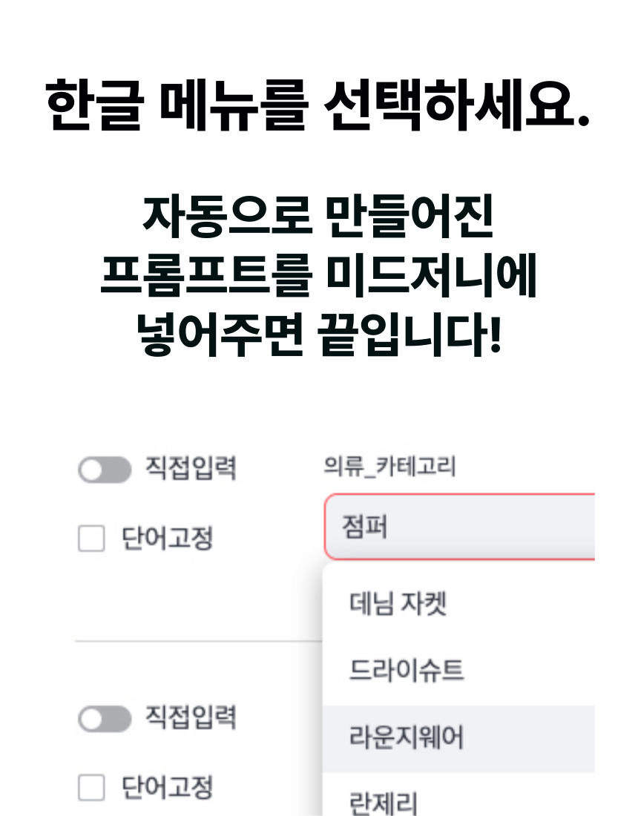The width and height of the screenshot is (638, 816).
Task: Click the 의류_카테고리 field label
Action: [389, 467]
